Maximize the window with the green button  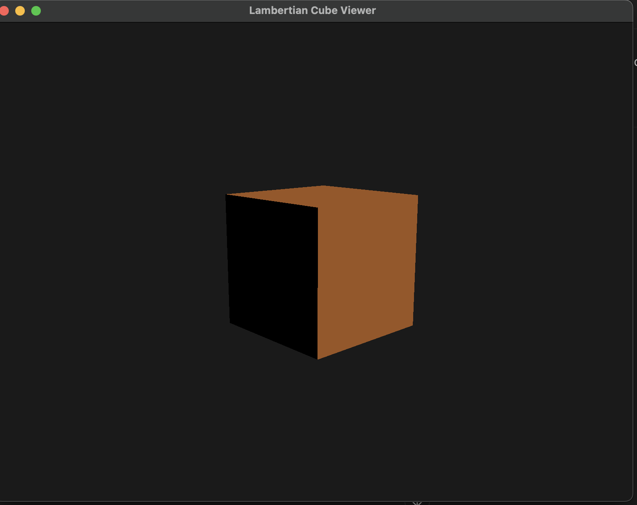pos(36,11)
